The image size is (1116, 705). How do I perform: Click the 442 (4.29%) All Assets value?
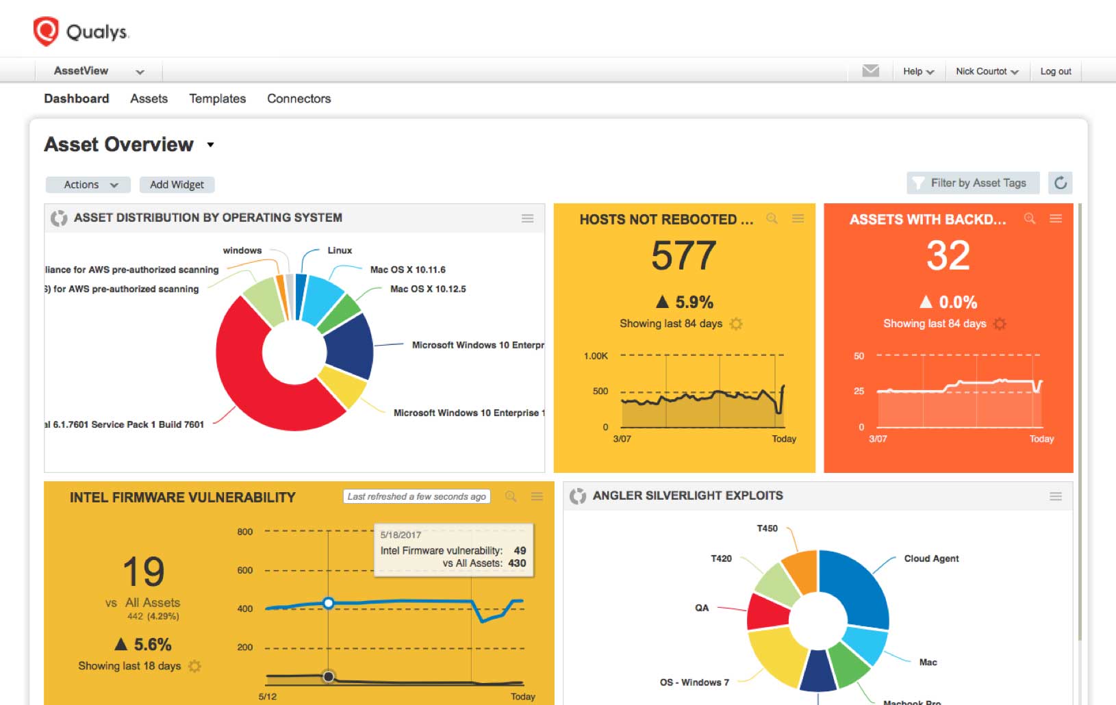tap(153, 616)
